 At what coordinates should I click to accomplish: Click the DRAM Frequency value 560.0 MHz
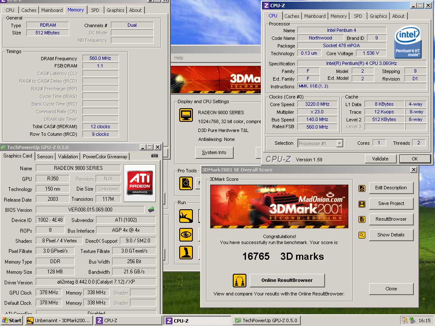(100, 58)
